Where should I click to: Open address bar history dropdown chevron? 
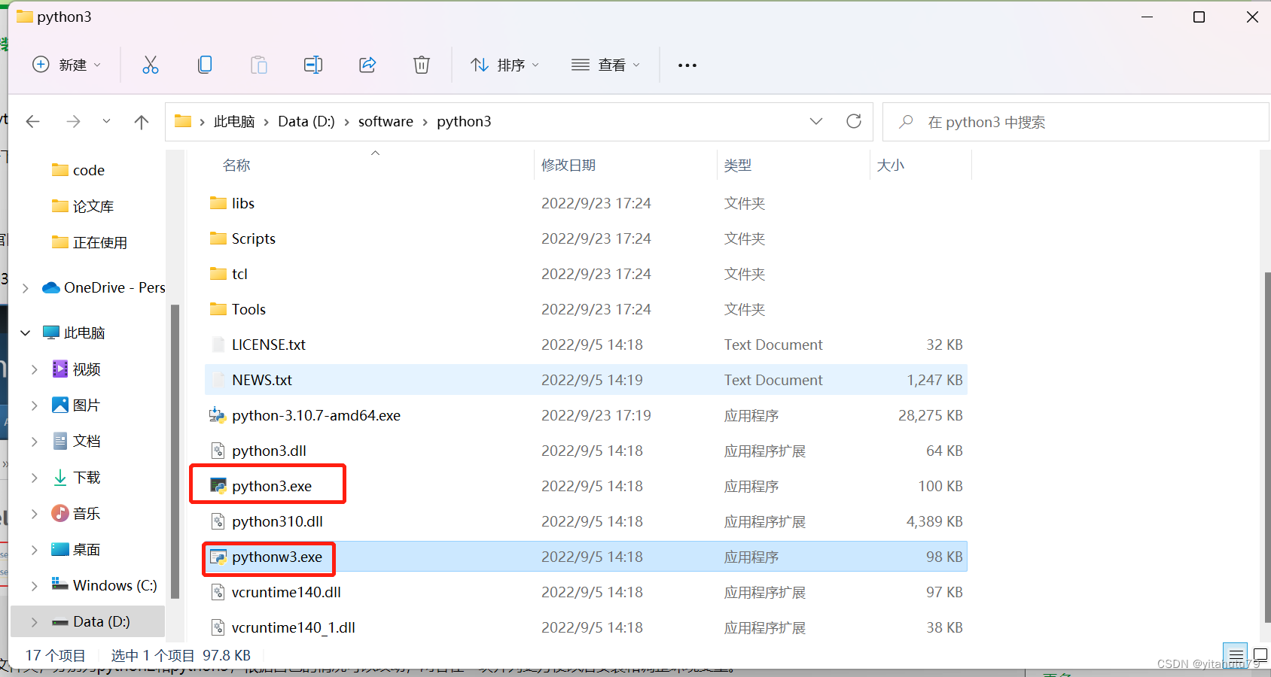tap(816, 121)
